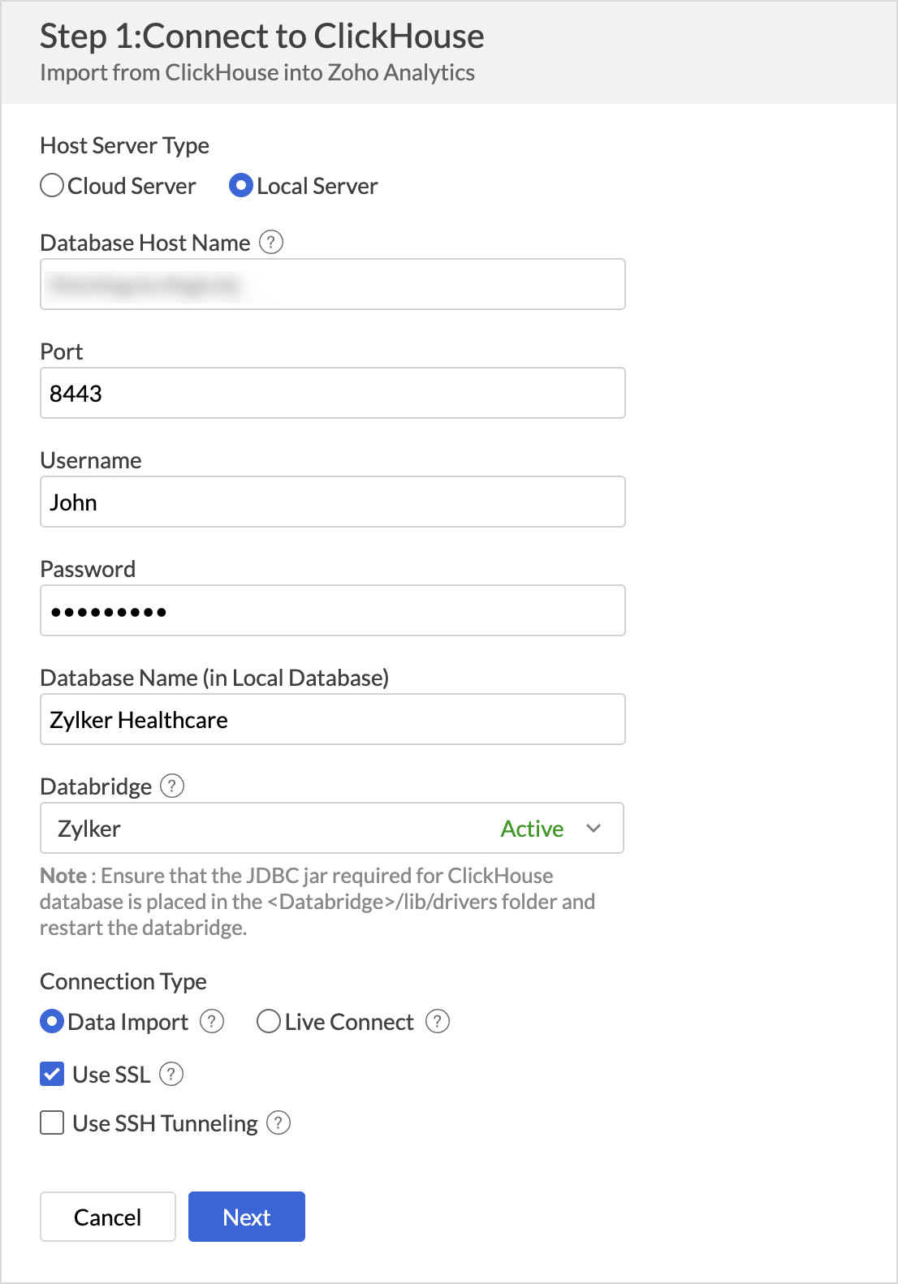
Task: Click the Cancel button
Action: (x=108, y=1217)
